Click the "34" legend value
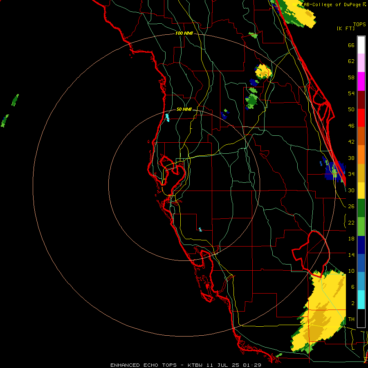Image resolution: width=368 pixels, height=368 pixels. click(351, 174)
